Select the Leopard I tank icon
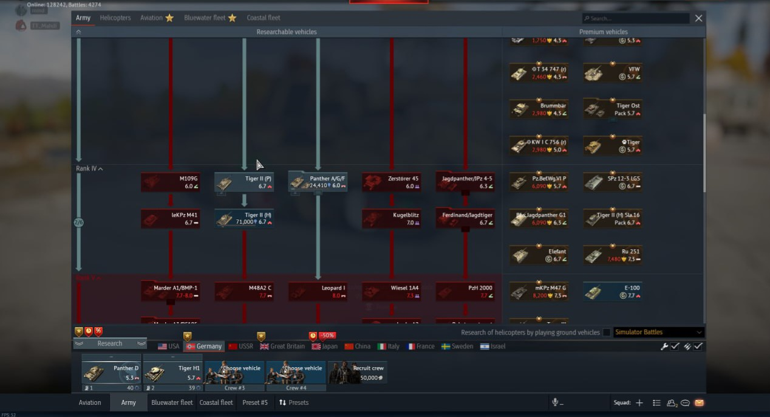This screenshot has width=770, height=417. 318,291
